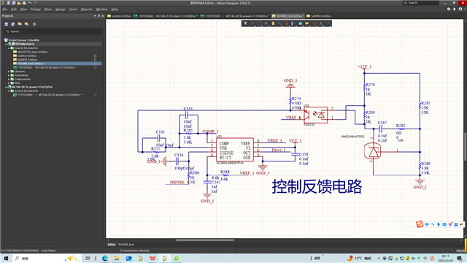Expand the Nets folder in project tree
Viewport: 467px width, 263px height.
(9, 83)
